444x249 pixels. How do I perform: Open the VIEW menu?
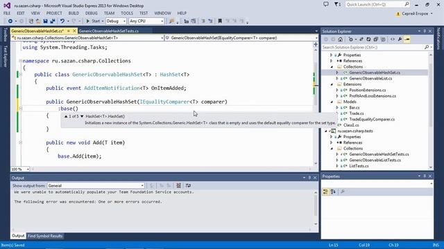pos(35,13)
